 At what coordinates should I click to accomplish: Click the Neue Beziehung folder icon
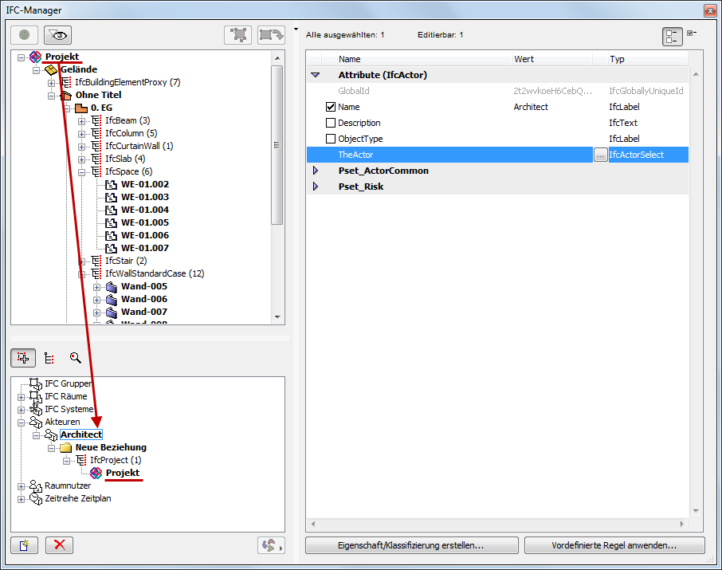coord(66,447)
